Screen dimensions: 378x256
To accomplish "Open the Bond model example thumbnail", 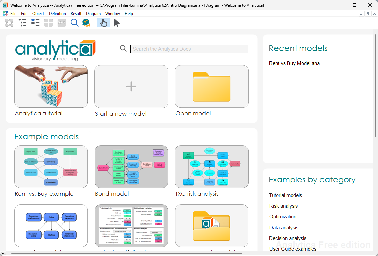I will pos(131,167).
